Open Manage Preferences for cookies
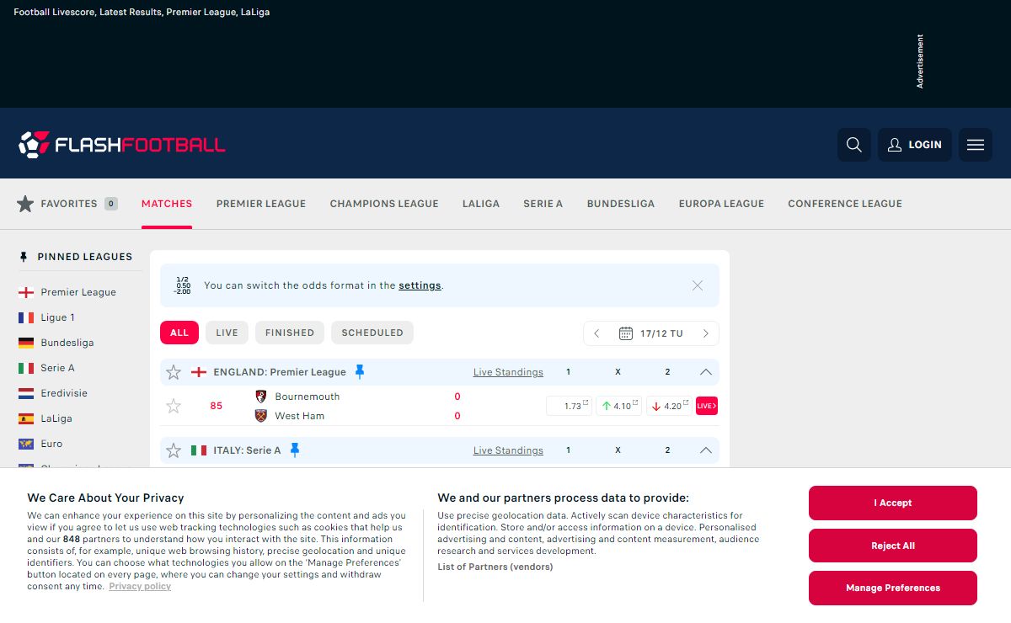 tap(893, 588)
